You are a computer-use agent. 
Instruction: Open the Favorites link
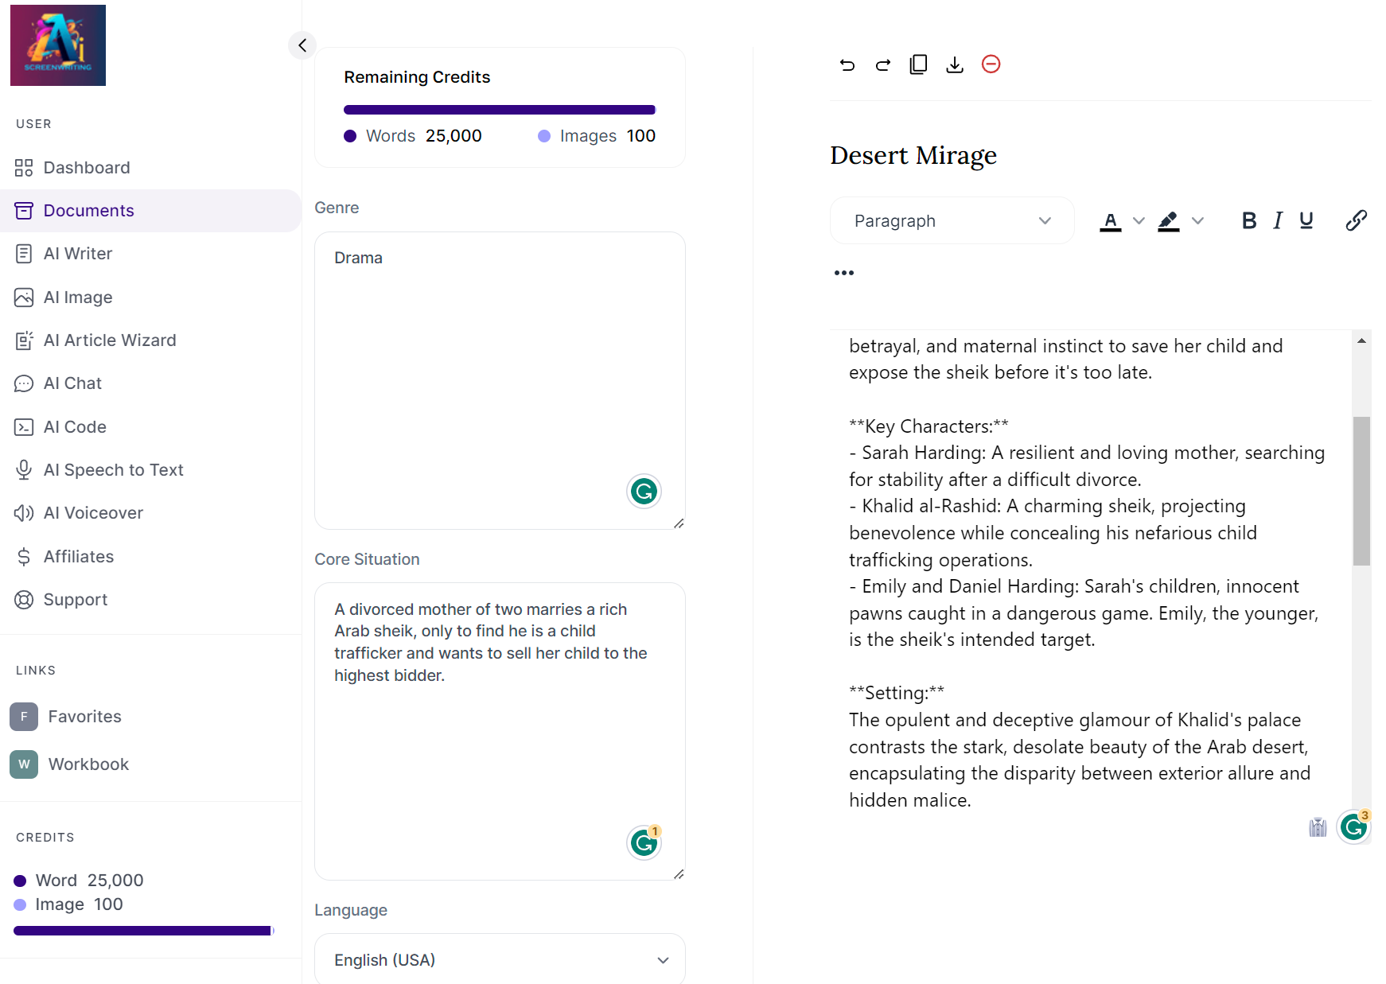tap(84, 717)
